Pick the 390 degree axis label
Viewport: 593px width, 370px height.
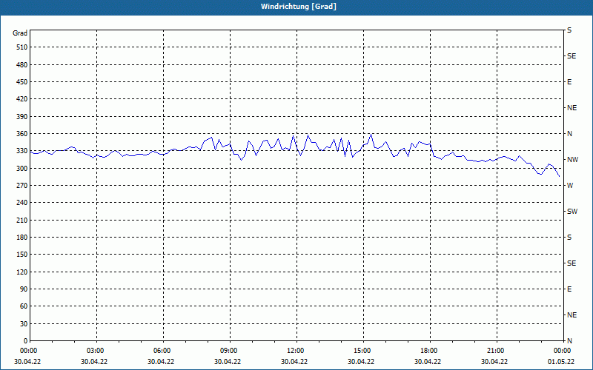click(22, 116)
